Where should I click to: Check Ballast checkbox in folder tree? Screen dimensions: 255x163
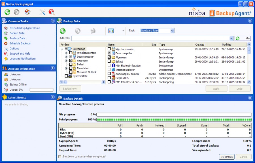point(71,65)
